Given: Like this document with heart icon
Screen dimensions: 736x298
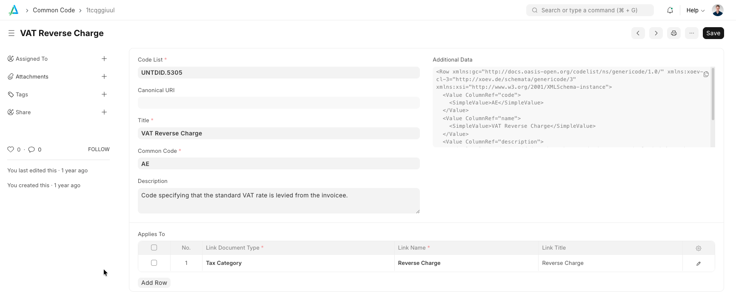Looking at the screenshot, I should click(11, 149).
